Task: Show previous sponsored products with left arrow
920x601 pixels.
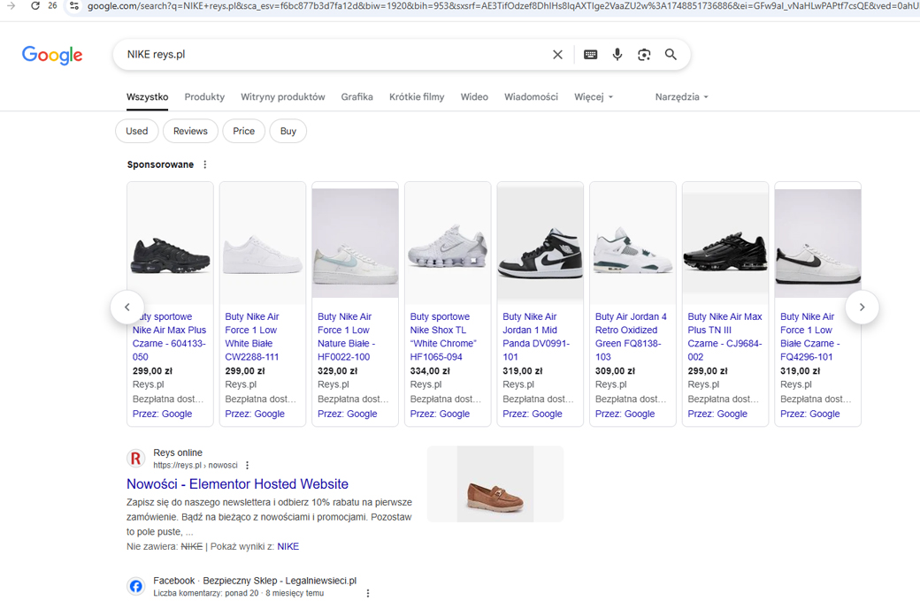Action: (127, 307)
